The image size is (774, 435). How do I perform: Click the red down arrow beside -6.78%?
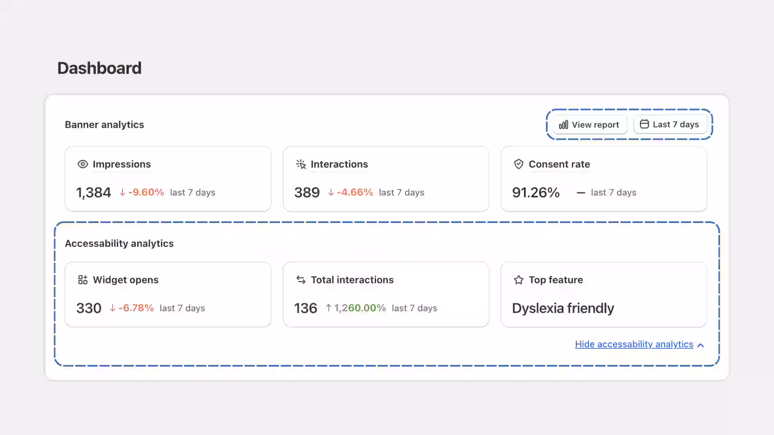click(x=112, y=308)
